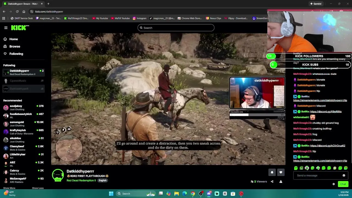Open recommended channel Classybeef
This screenshot has width=352, height=198.
pyautogui.click(x=23, y=148)
